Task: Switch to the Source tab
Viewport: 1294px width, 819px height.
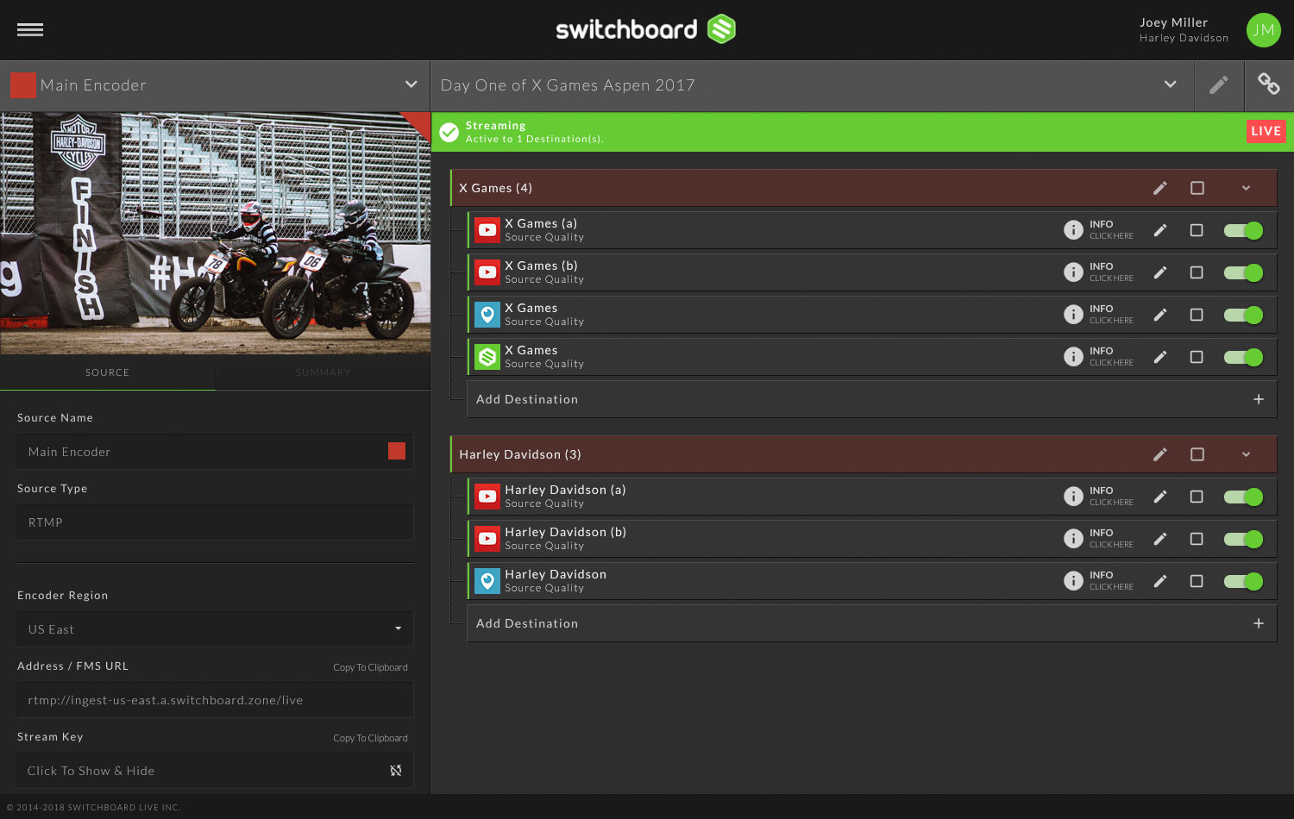Action: (x=108, y=372)
